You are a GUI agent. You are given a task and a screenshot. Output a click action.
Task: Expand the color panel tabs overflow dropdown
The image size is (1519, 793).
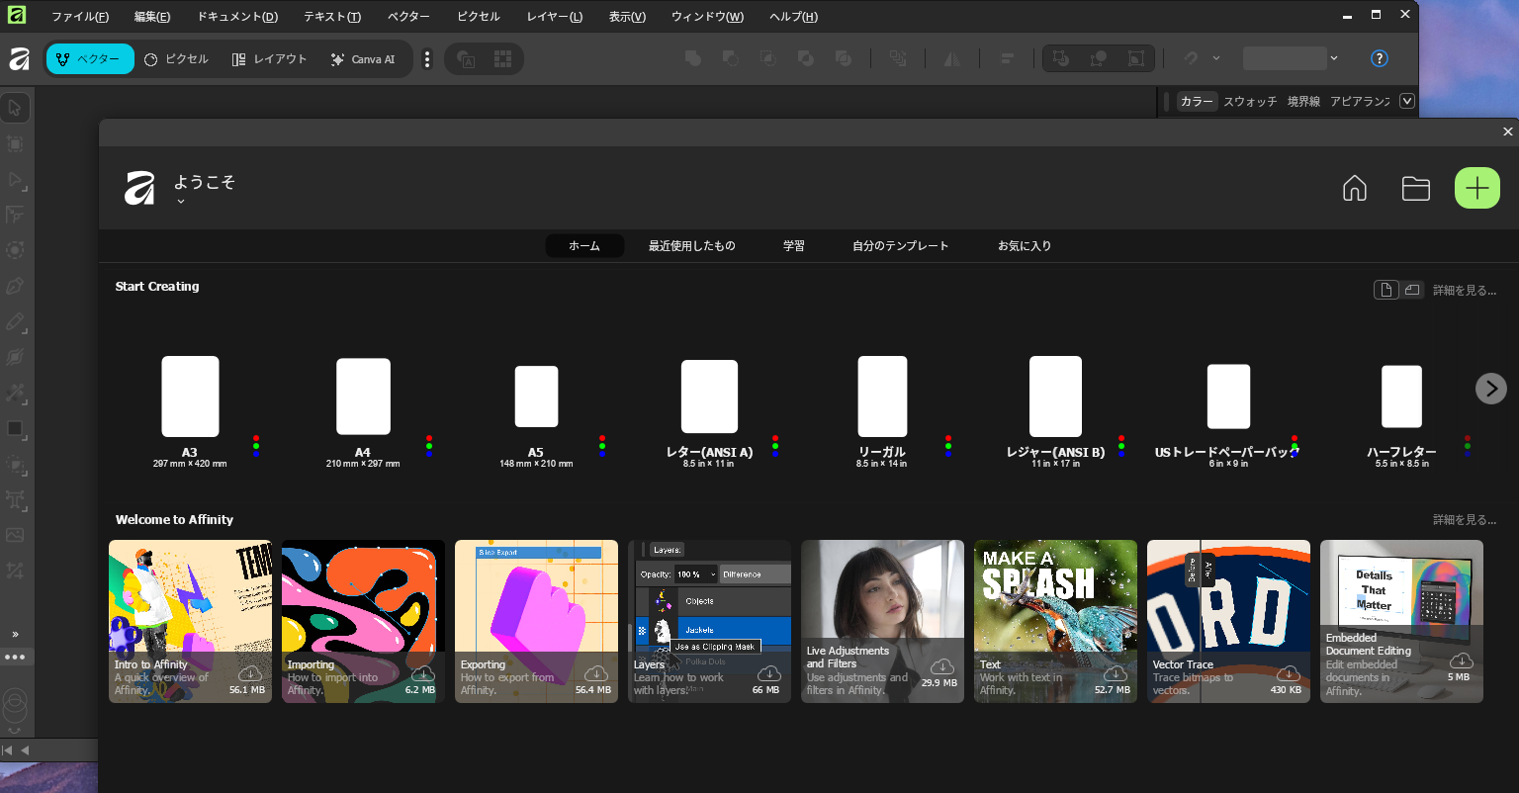point(1407,101)
